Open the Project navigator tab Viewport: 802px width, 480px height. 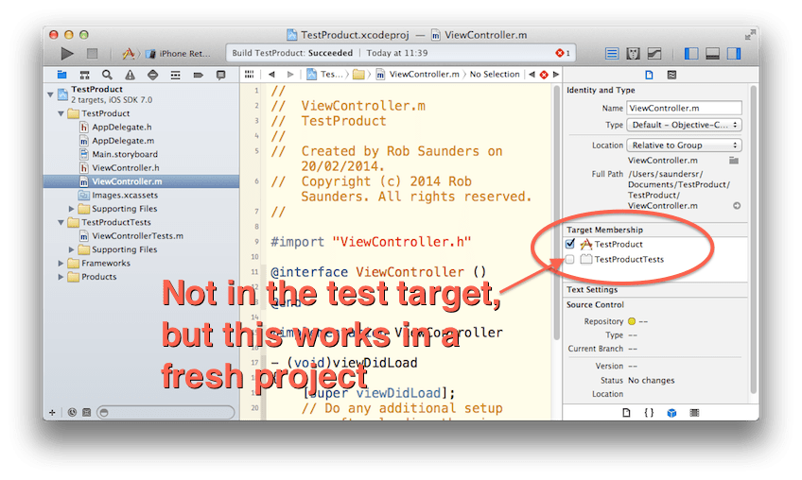[61, 75]
